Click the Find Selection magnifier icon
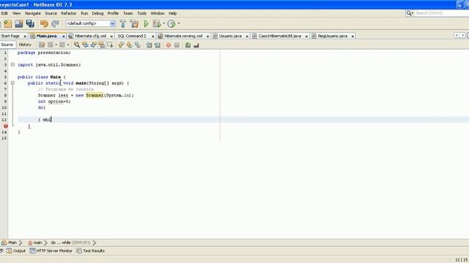 click(77, 45)
